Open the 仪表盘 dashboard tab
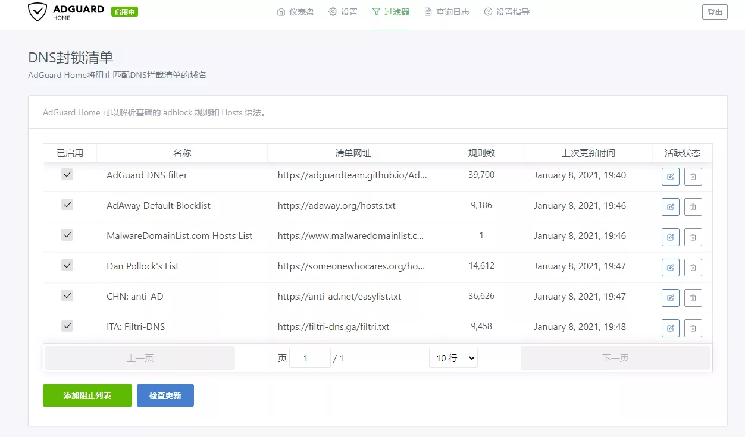745x437 pixels. [x=296, y=12]
